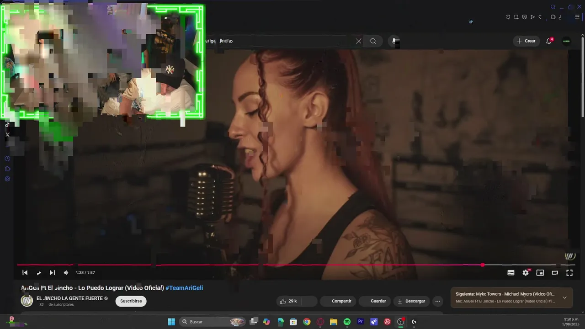
Task: Open the player settings gear
Action: click(x=526, y=273)
